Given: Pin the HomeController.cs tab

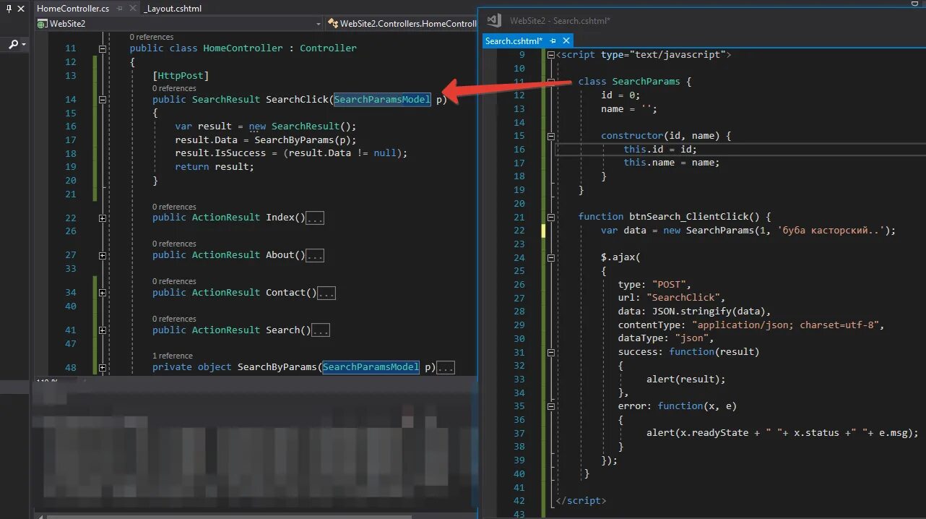Looking at the screenshot, I should pyautogui.click(x=119, y=8).
